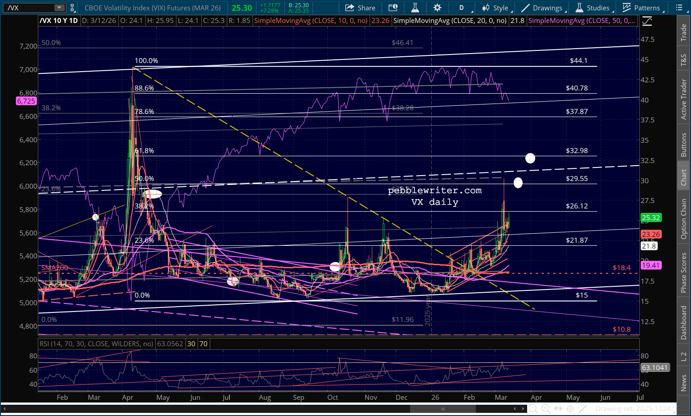This screenshot has height=416, width=691.
Task: Open the /VX symbol dropdown arrow
Action: 59,8
